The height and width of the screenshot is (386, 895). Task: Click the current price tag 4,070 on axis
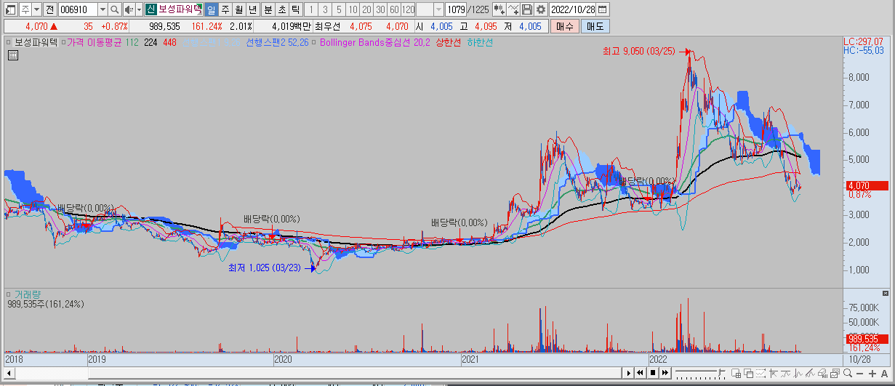[867, 185]
